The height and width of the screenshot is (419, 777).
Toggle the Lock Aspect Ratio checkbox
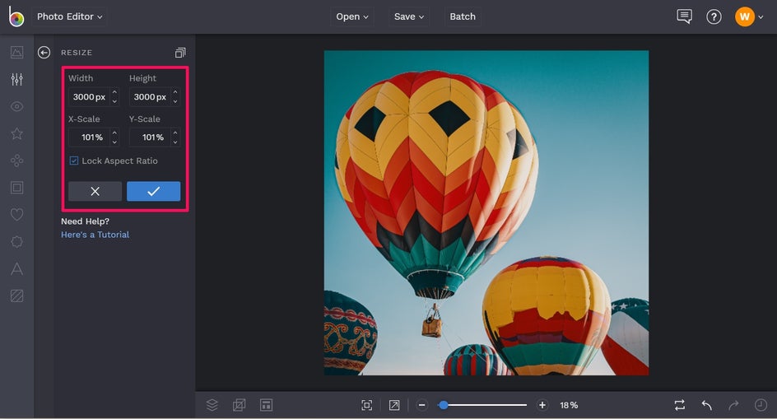tap(74, 161)
